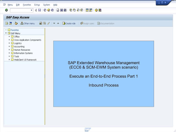Click the User Menu icon
The height and width of the screenshot is (132, 176).
(7, 23)
